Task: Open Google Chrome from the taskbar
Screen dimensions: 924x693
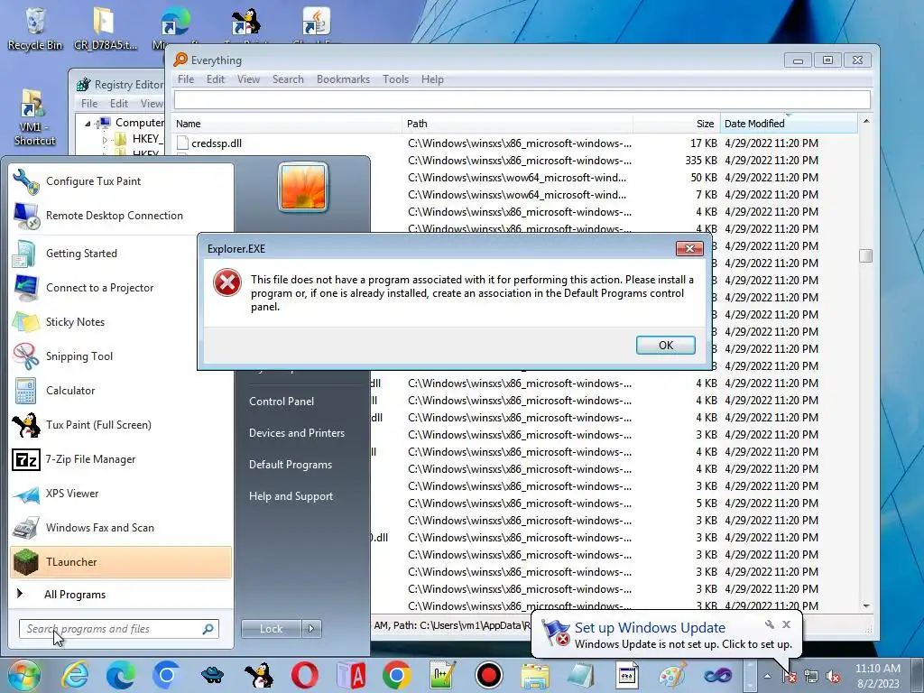Action: (x=397, y=675)
